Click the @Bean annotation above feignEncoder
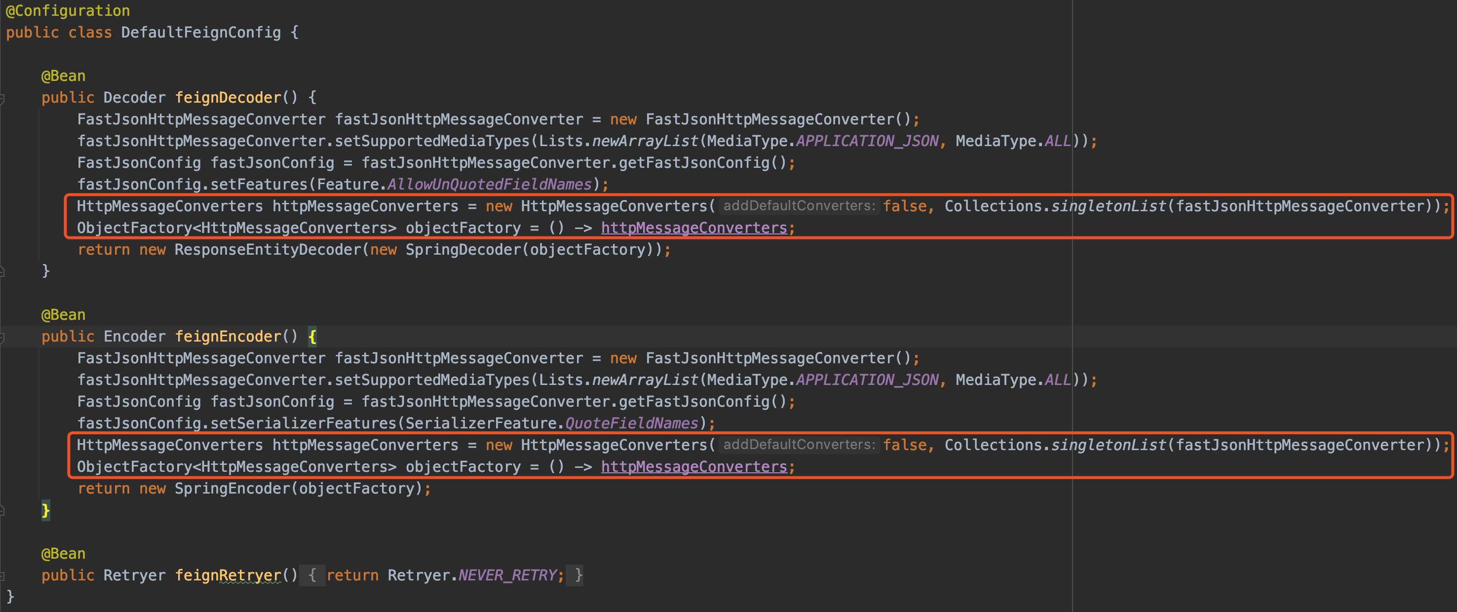 63,314
